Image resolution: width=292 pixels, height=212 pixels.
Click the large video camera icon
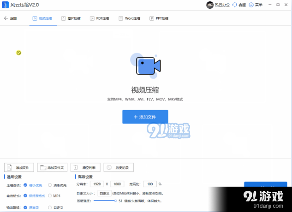[x=147, y=65]
